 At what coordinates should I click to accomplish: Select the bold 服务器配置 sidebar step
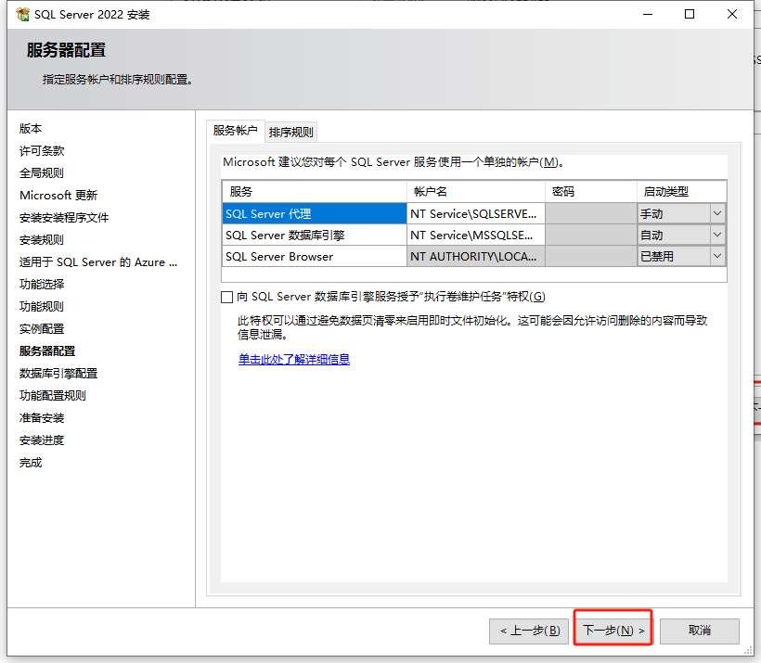(47, 351)
